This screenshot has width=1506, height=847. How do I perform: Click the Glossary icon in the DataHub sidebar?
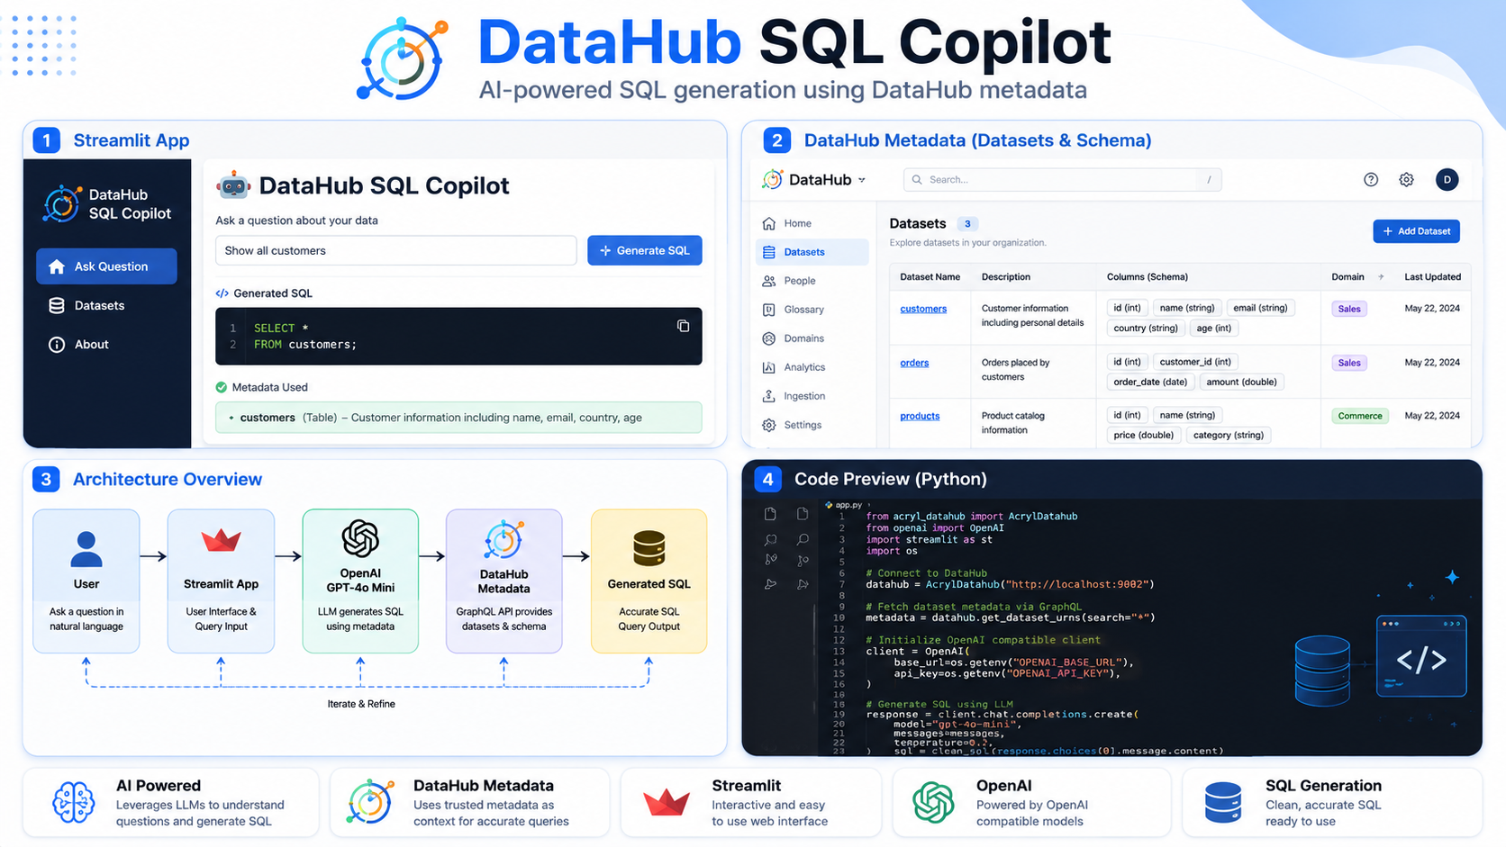769,310
